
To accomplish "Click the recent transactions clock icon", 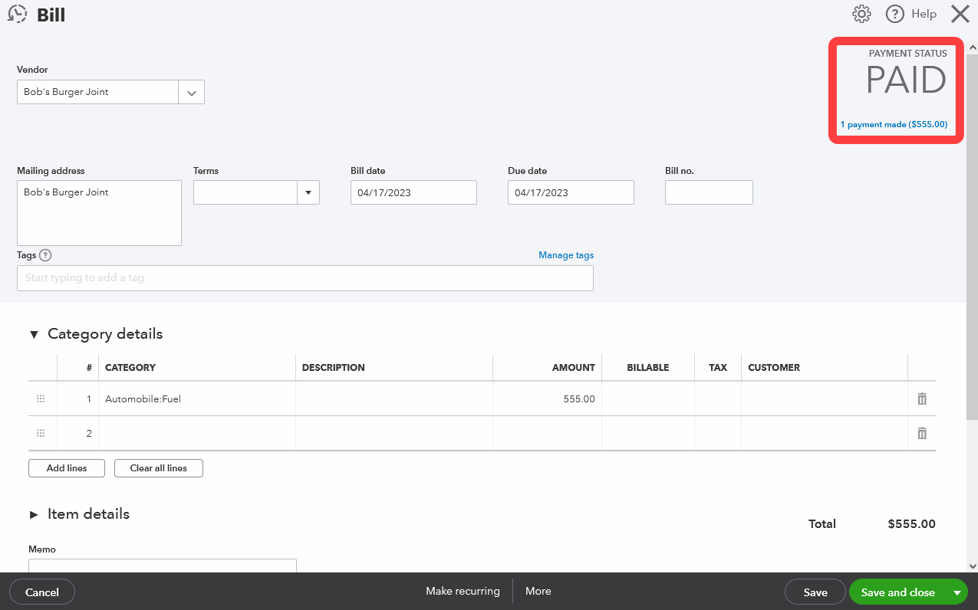I will [x=18, y=15].
